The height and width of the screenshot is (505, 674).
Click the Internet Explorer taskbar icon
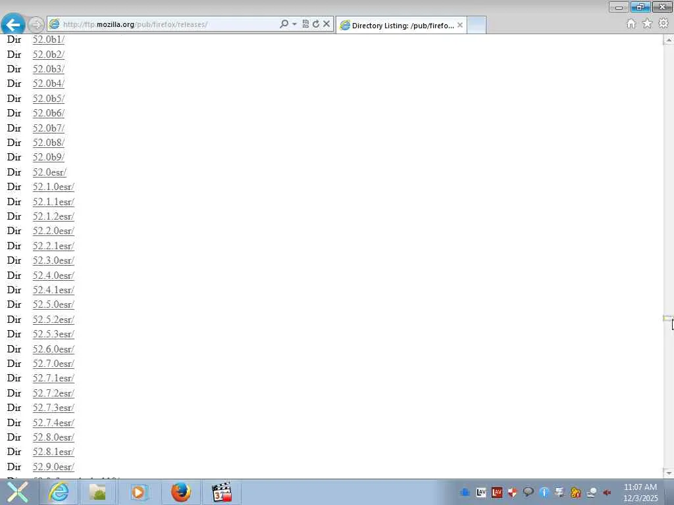(59, 492)
